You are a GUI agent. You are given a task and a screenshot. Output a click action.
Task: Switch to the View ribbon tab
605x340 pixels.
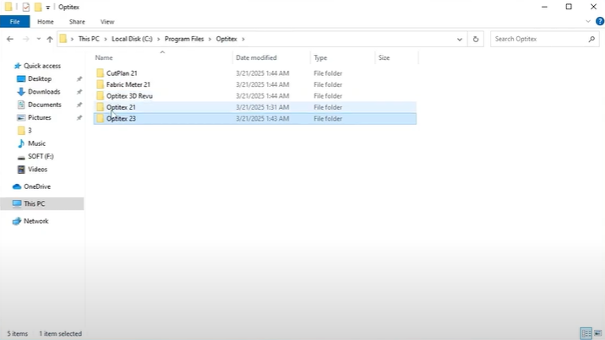[107, 21]
